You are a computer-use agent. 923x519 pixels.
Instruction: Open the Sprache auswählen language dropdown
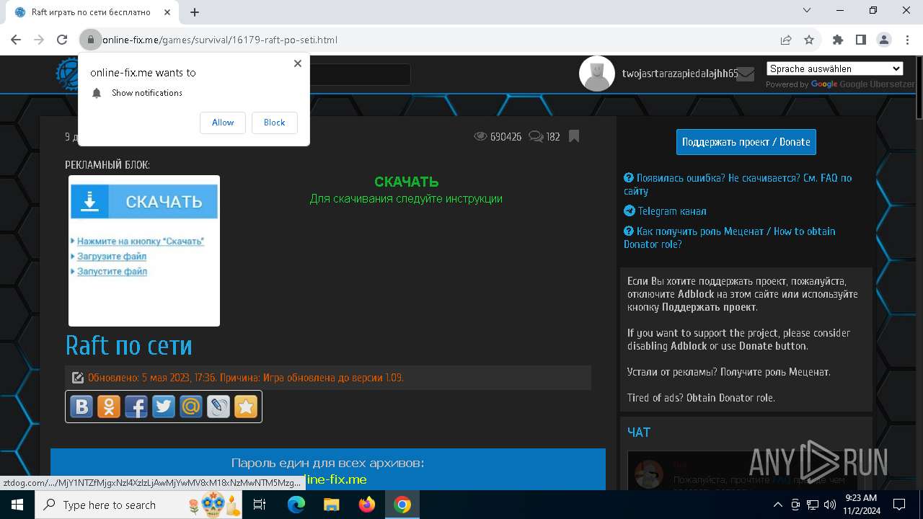pos(835,68)
